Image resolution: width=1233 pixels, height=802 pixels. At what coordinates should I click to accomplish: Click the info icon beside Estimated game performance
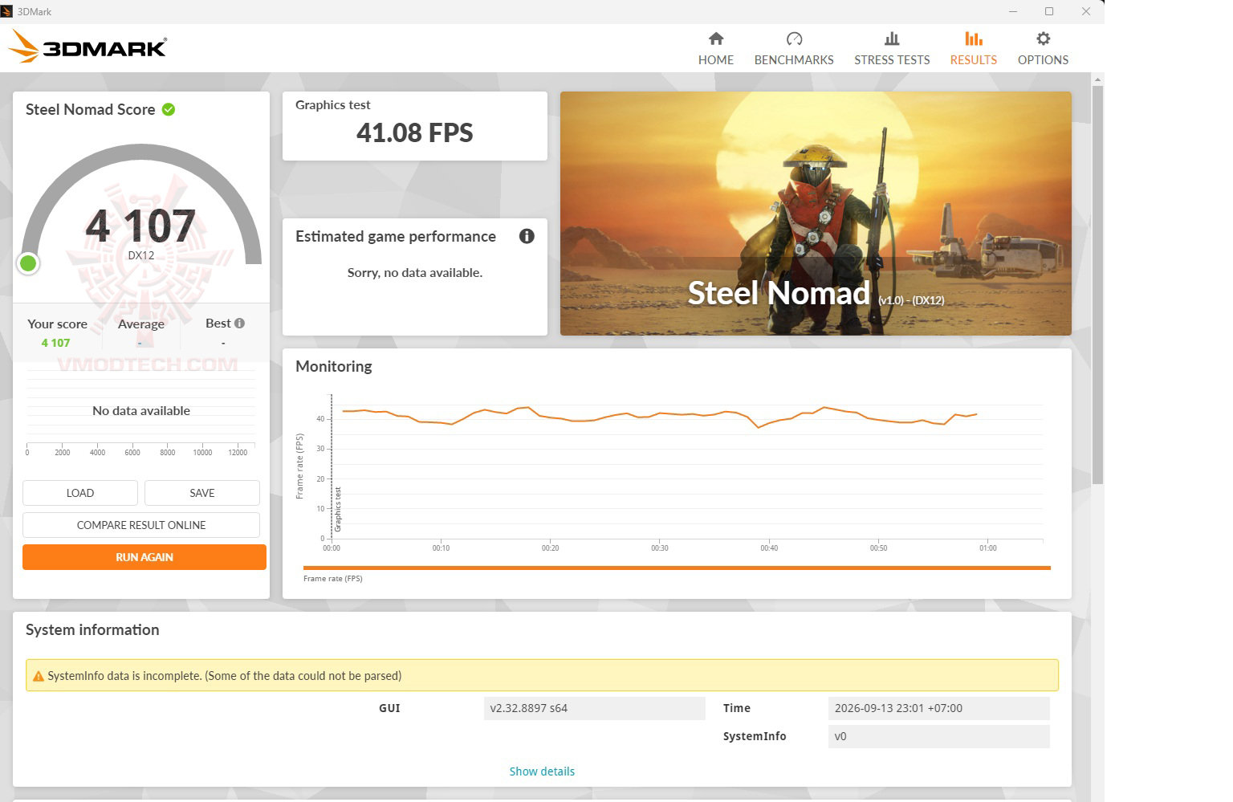pos(527,236)
